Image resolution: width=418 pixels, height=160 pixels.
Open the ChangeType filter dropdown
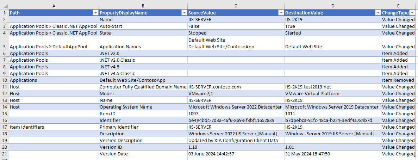[x=412, y=13]
